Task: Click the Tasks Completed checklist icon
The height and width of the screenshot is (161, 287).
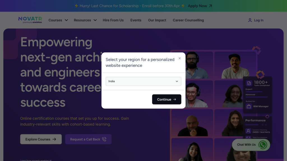Action: tap(249, 83)
